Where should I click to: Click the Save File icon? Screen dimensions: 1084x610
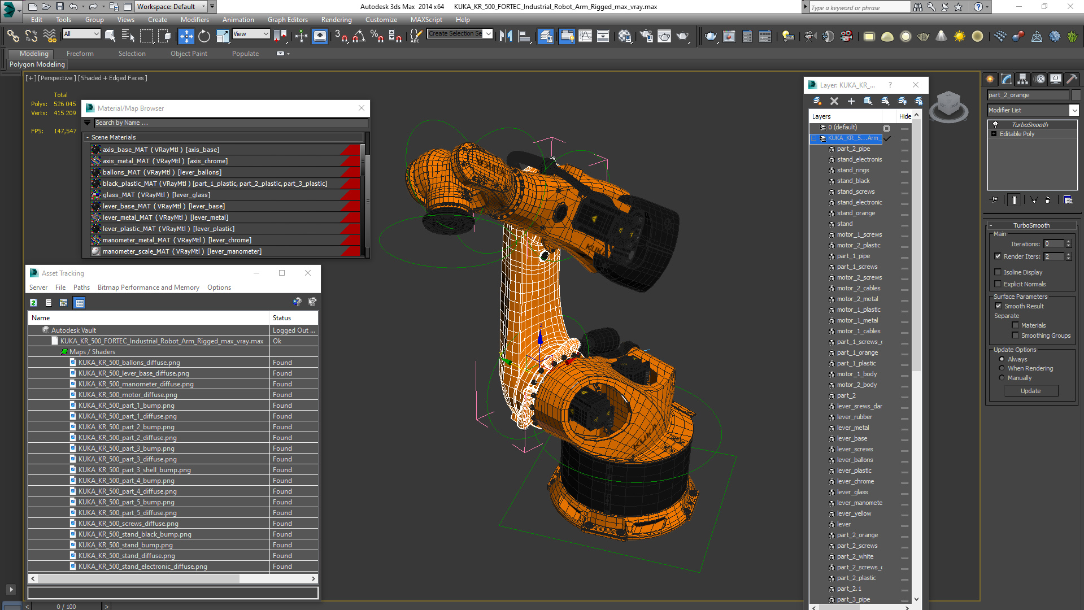click(59, 7)
